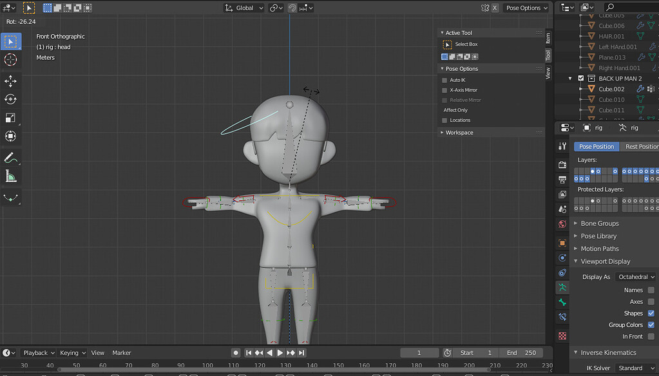Viewport: 659px width, 376px height.
Task: Toggle BACK UP MAN 2 collection checkbox
Action: pos(581,78)
